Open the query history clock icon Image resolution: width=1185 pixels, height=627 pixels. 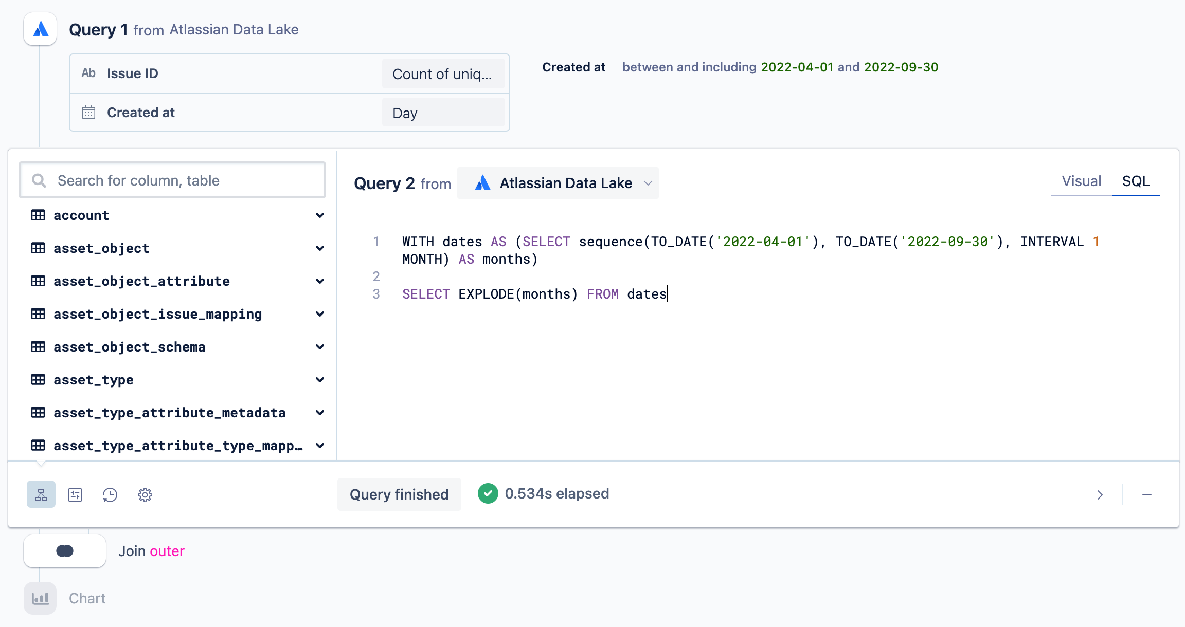click(x=110, y=495)
